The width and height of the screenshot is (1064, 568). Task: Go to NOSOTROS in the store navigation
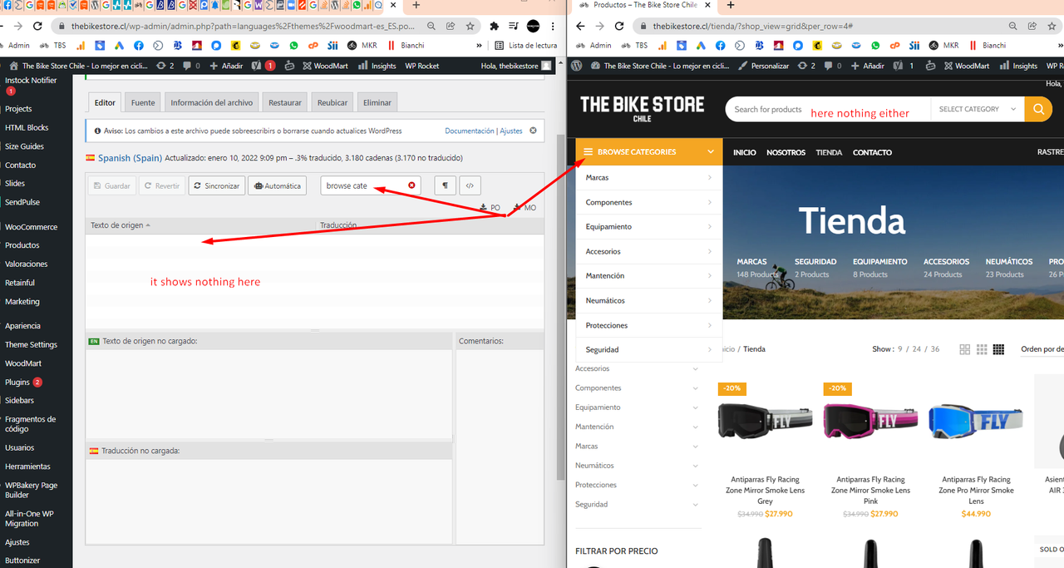(x=786, y=152)
